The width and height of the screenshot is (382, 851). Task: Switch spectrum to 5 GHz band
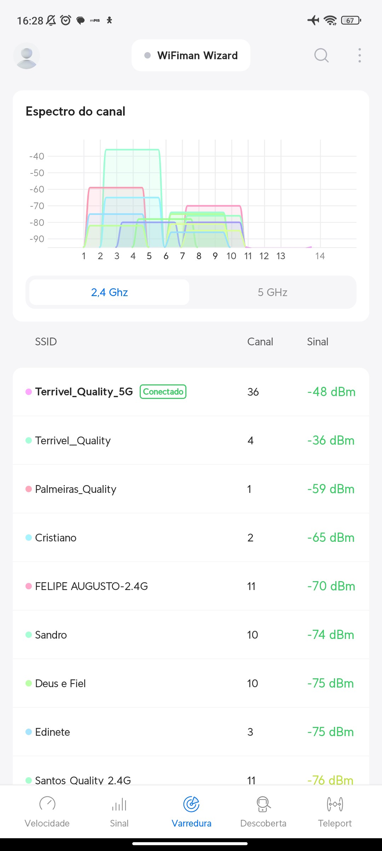point(272,292)
